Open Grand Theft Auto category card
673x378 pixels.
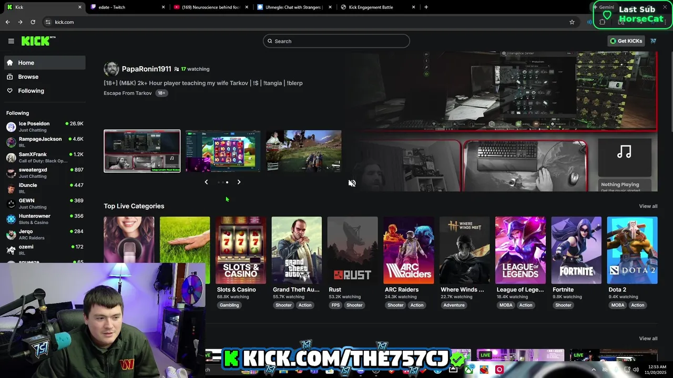coord(297,250)
